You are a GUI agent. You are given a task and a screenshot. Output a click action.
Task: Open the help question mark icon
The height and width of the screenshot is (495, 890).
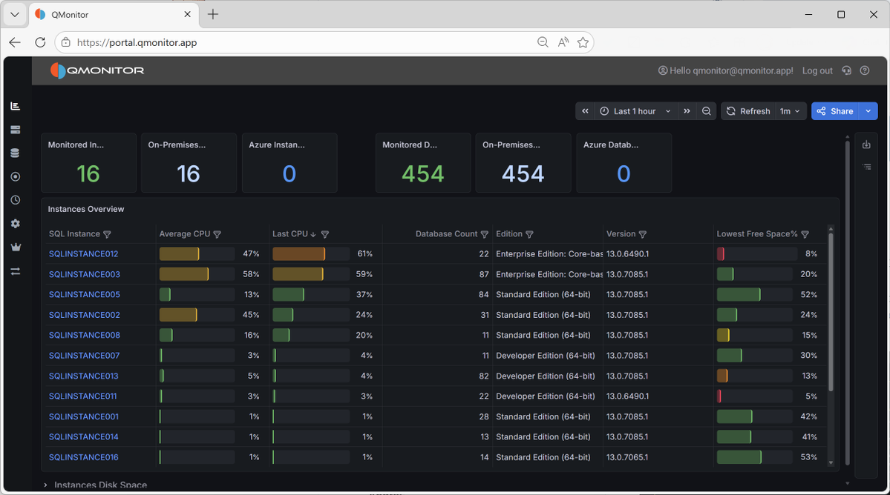point(865,71)
